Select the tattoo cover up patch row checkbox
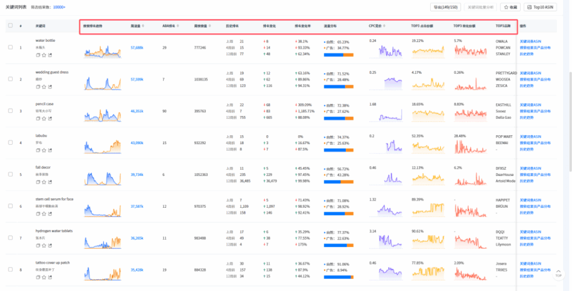The image size is (572, 291). (x=10, y=270)
